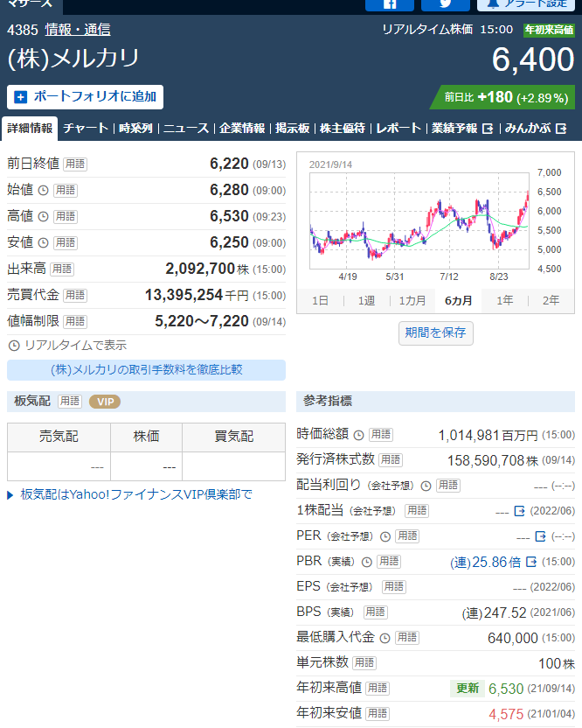The image size is (582, 728).
Task: Open the 株主優待 tab
Action: click(x=343, y=128)
